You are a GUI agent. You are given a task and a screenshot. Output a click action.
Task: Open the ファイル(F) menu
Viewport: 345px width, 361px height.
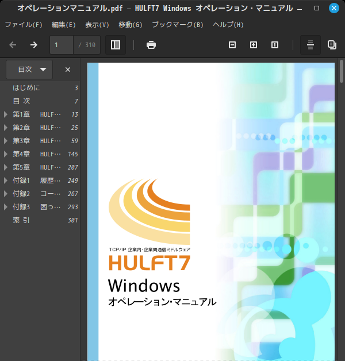tap(24, 25)
